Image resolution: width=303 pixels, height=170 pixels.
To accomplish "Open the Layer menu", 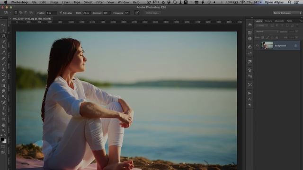I will tap(66, 2).
